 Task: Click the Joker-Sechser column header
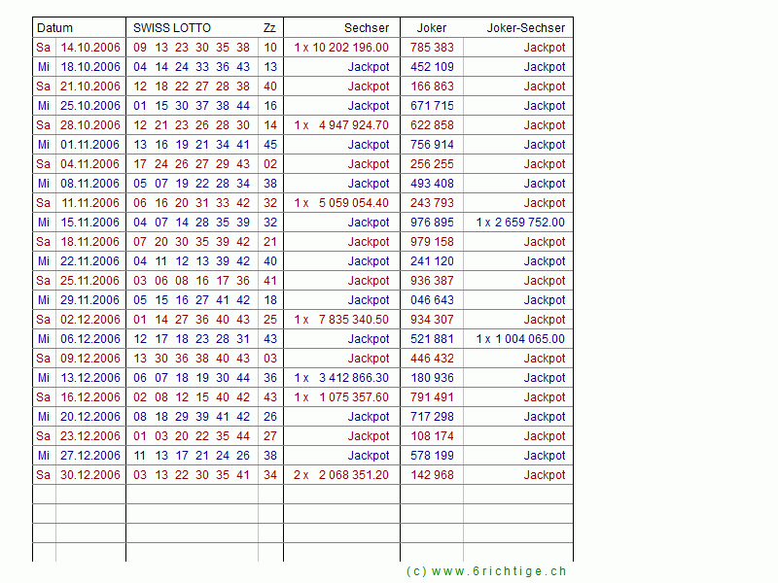pyautogui.click(x=525, y=28)
